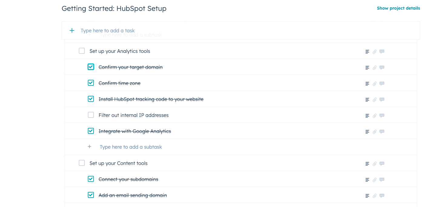Open the Connect your subdomains task title

(x=128, y=179)
